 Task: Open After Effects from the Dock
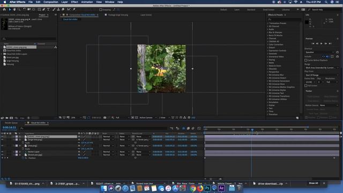tap(221, 188)
